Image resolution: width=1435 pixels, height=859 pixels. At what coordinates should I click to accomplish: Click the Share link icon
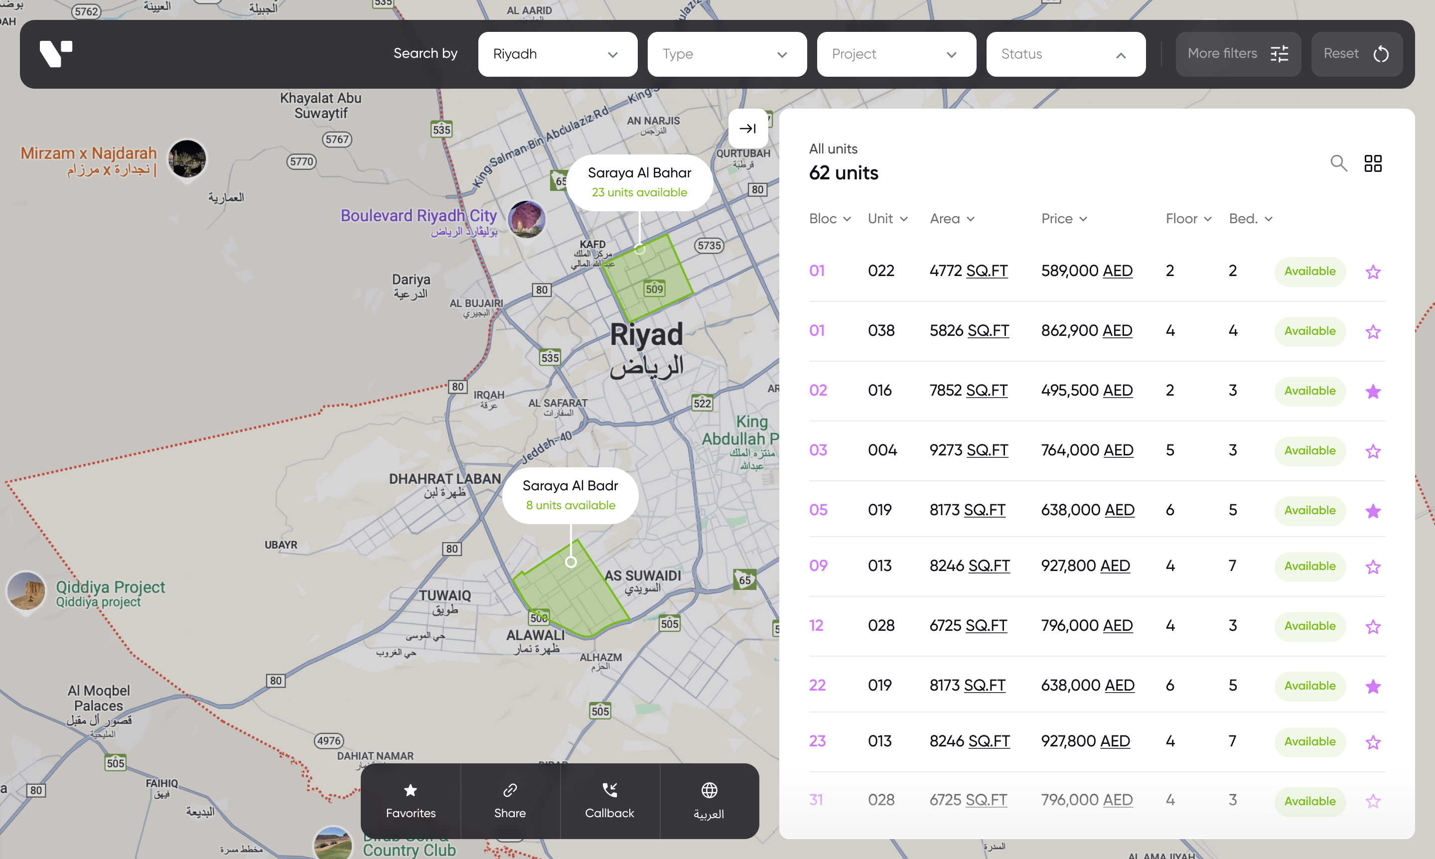(x=509, y=801)
